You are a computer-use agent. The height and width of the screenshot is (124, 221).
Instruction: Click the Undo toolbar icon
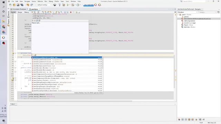pos(28,5)
